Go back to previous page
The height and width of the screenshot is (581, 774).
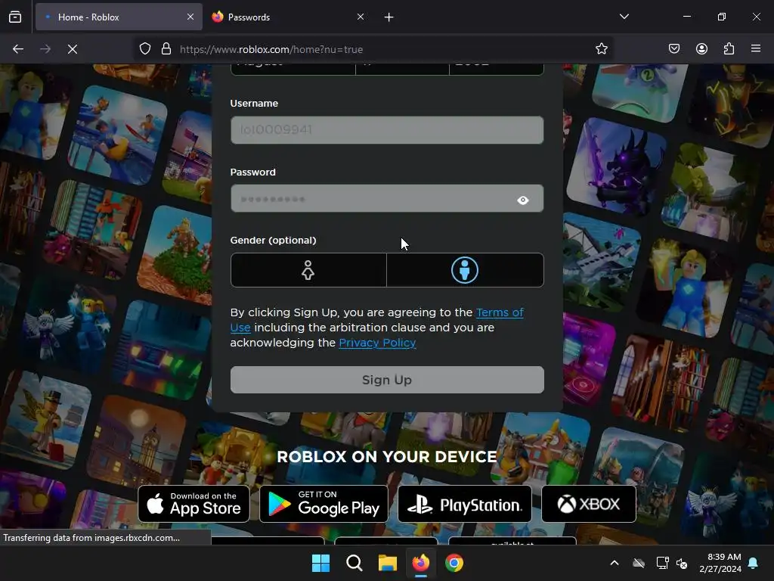click(x=18, y=49)
